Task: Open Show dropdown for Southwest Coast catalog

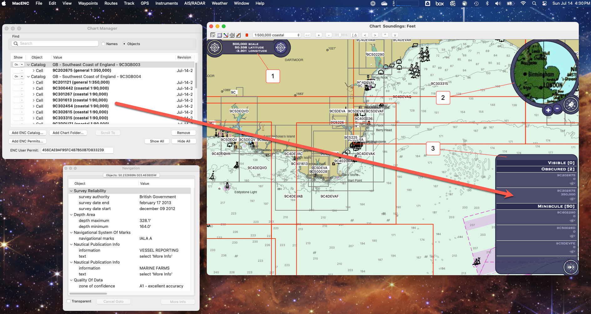Action: (x=18, y=76)
